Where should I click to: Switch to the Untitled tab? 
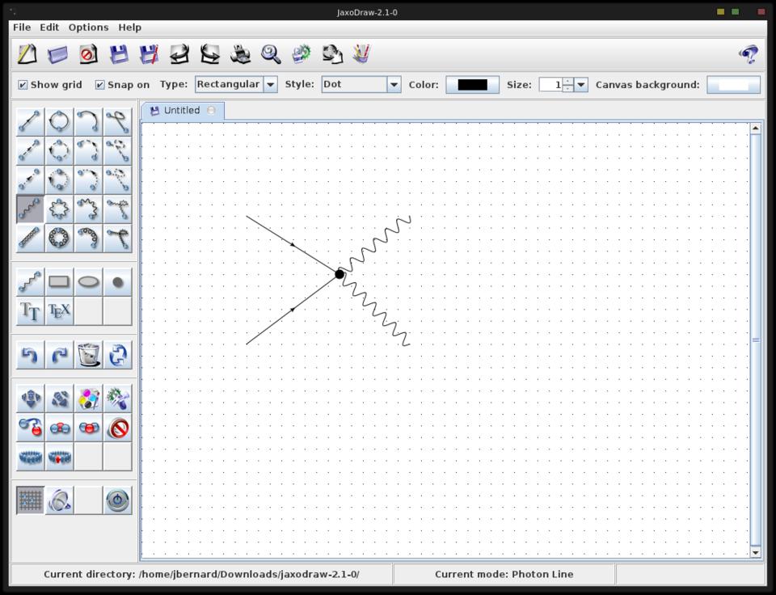pyautogui.click(x=181, y=111)
